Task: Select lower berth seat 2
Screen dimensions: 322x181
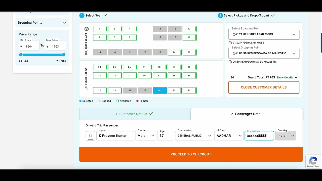Action: pyautogui.click(x=100, y=37)
